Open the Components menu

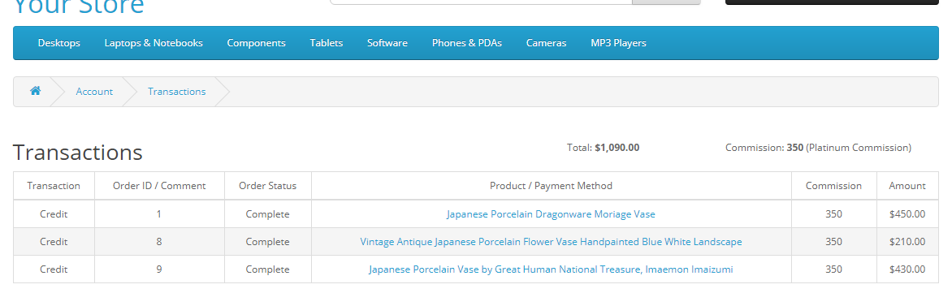pyautogui.click(x=256, y=43)
